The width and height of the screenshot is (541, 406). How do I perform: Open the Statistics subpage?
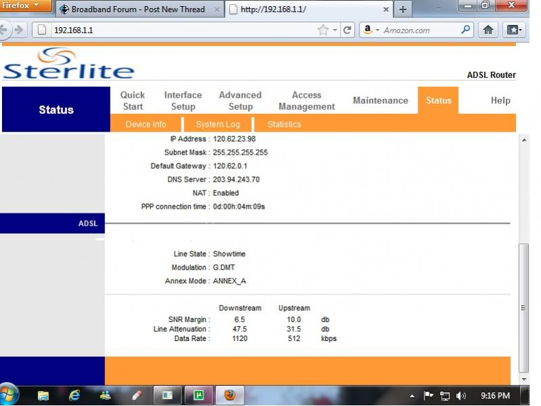(x=284, y=124)
